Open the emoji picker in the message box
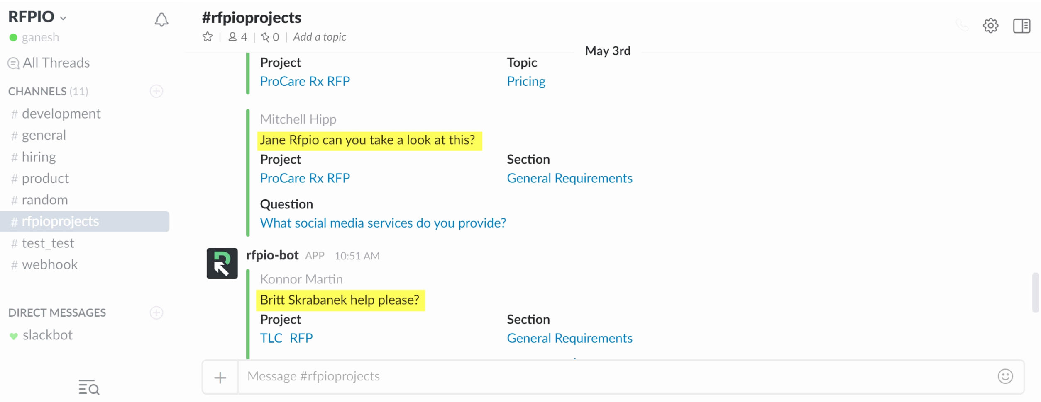This screenshot has width=1041, height=402. pyautogui.click(x=1005, y=376)
